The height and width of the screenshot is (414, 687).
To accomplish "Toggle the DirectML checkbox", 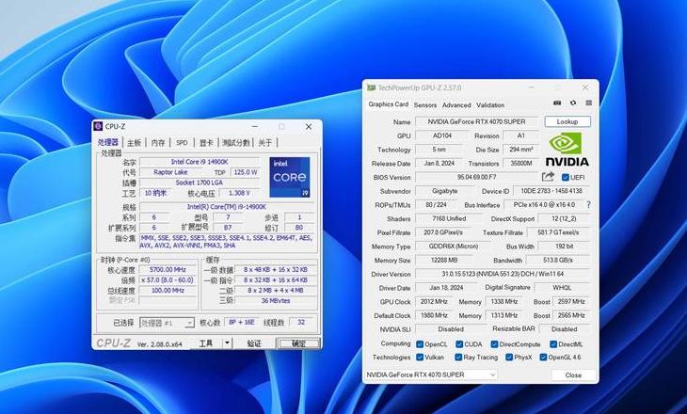I will [x=553, y=344].
